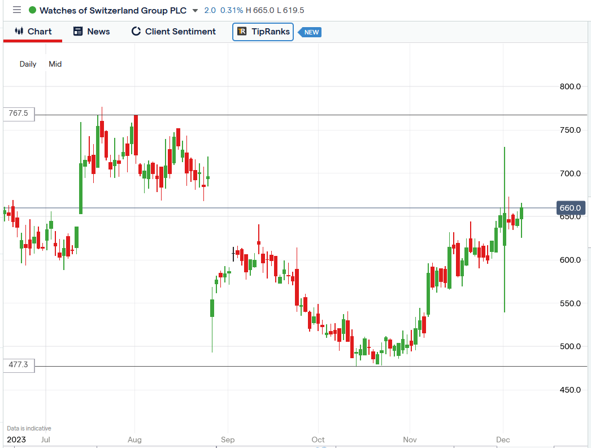Click the Watches of Switzerland Group PLC title
The height and width of the screenshot is (448, 591).
[113, 11]
